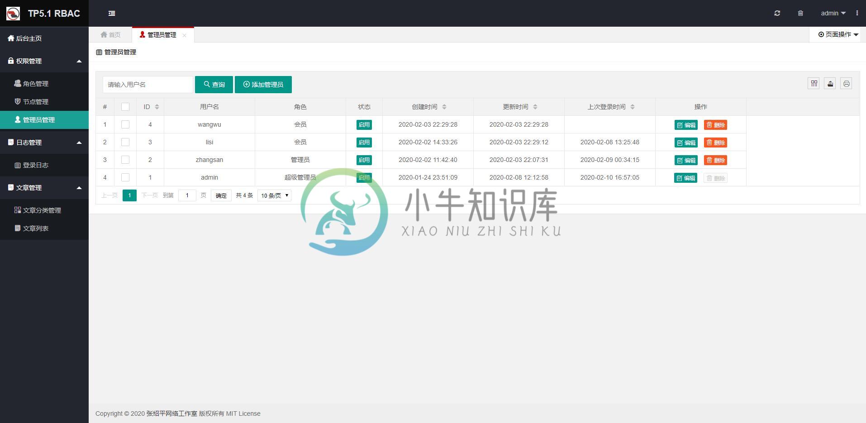This screenshot has height=423, width=866.
Task: Open the vertical dots more menu
Action: pyautogui.click(x=857, y=14)
